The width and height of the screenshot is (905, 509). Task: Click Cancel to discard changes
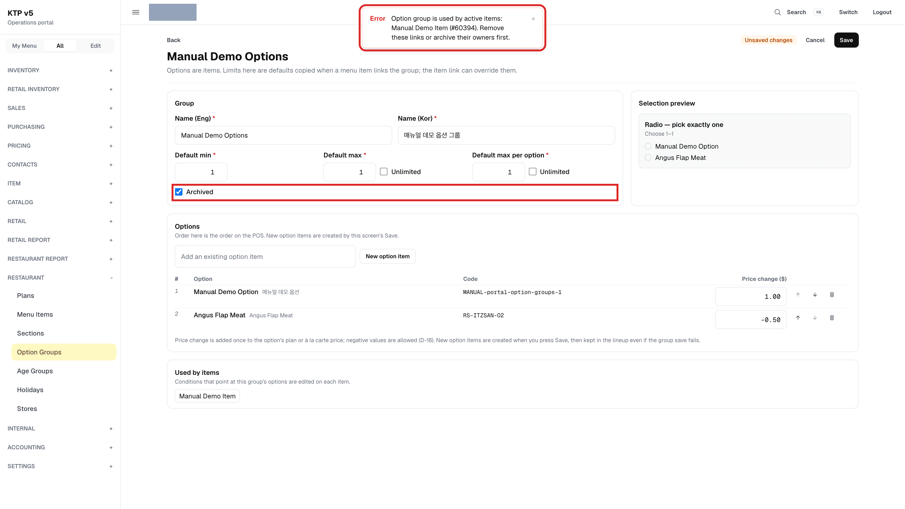click(x=815, y=40)
